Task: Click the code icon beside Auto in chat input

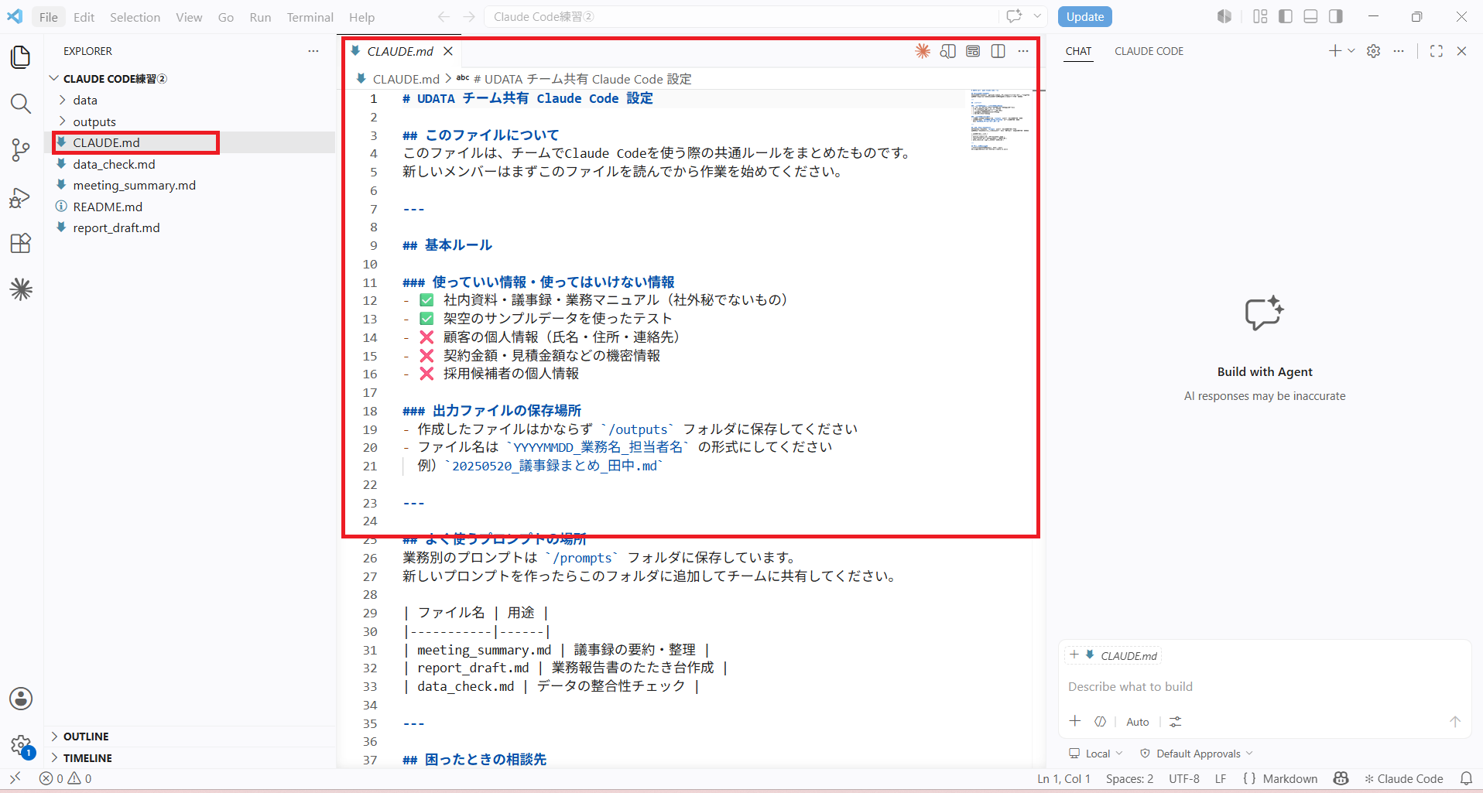Action: [x=1100, y=722]
